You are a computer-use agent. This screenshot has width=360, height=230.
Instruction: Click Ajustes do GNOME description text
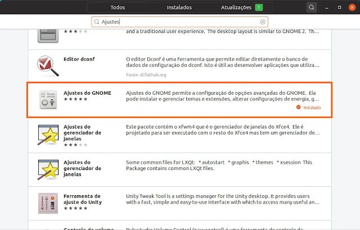point(223,96)
